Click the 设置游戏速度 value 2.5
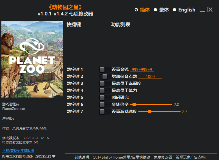Screen dimensions: 219x160 click(x=185, y=112)
